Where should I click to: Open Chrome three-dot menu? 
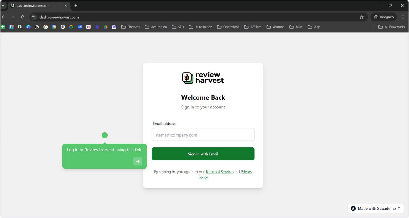tap(403, 17)
